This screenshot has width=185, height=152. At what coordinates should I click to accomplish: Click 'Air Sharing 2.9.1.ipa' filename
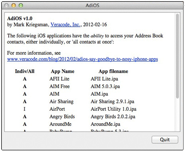coord(112,102)
